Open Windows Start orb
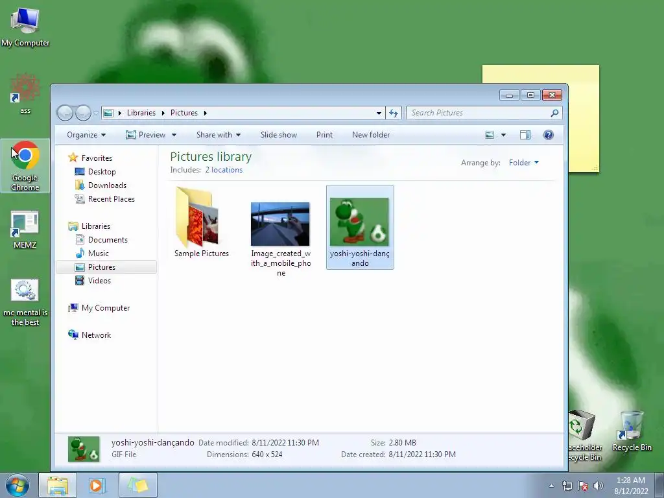The width and height of the screenshot is (664, 498). click(18, 485)
